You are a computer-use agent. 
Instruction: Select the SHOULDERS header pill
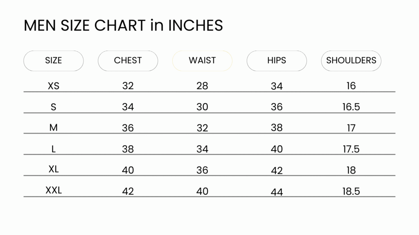[351, 61]
